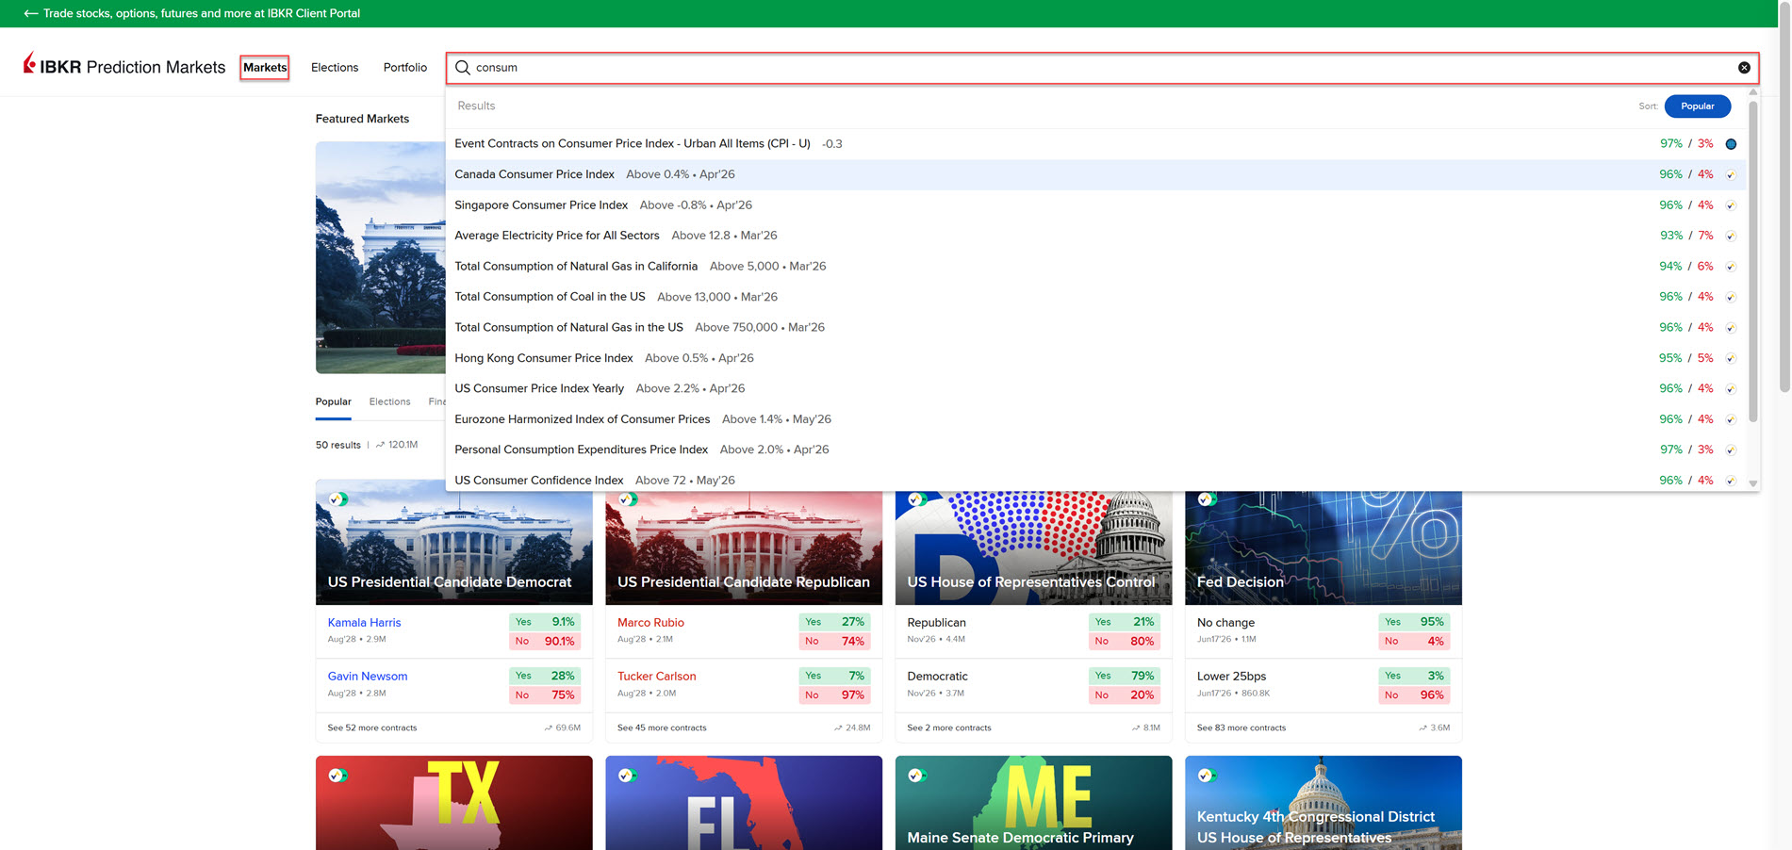Click the exchange icon on Natural Gas in the US row
The height and width of the screenshot is (850, 1792).
(1731, 328)
